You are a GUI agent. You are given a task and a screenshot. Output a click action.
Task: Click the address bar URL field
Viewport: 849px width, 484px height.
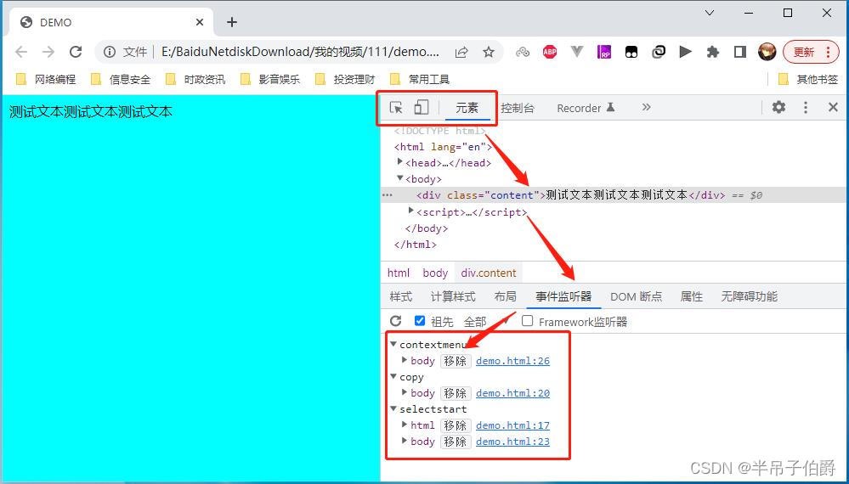[x=301, y=52]
